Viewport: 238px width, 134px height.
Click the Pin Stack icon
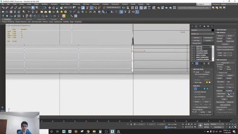pos(193,64)
